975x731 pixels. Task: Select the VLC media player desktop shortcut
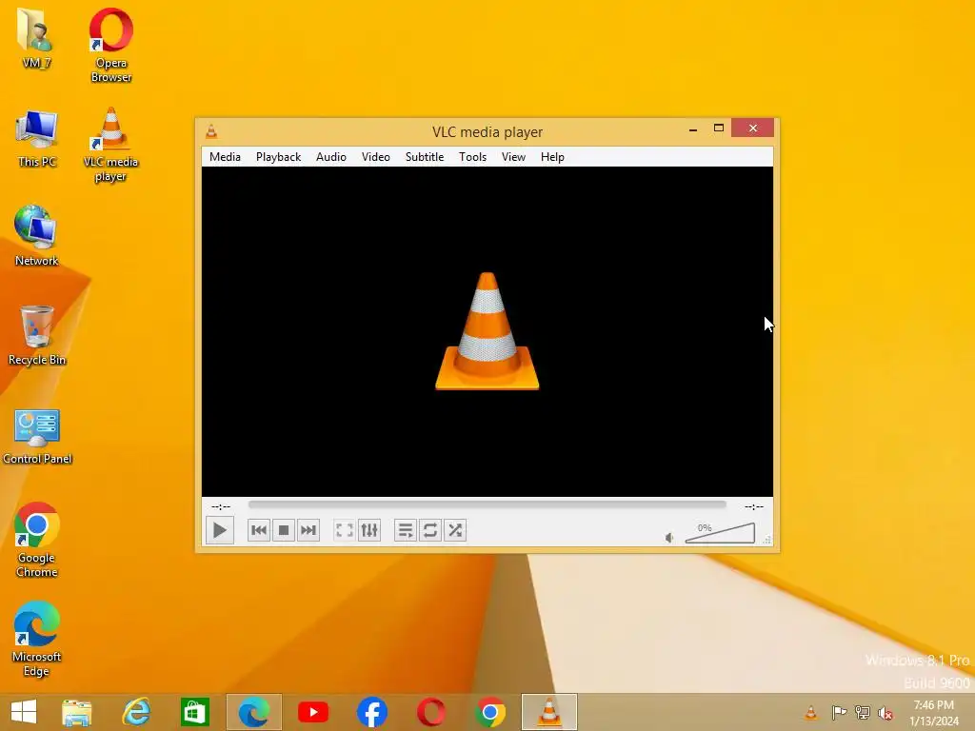110,145
